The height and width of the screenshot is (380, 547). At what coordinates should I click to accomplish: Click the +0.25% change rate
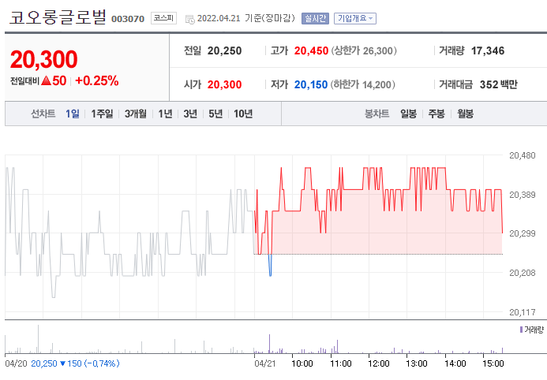point(96,80)
